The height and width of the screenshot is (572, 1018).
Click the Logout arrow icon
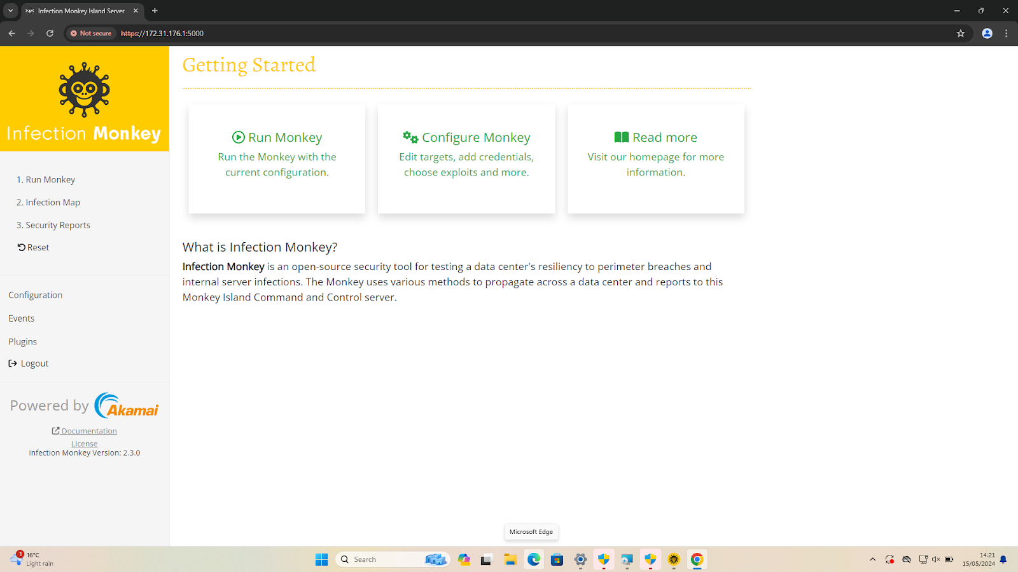pos(13,364)
